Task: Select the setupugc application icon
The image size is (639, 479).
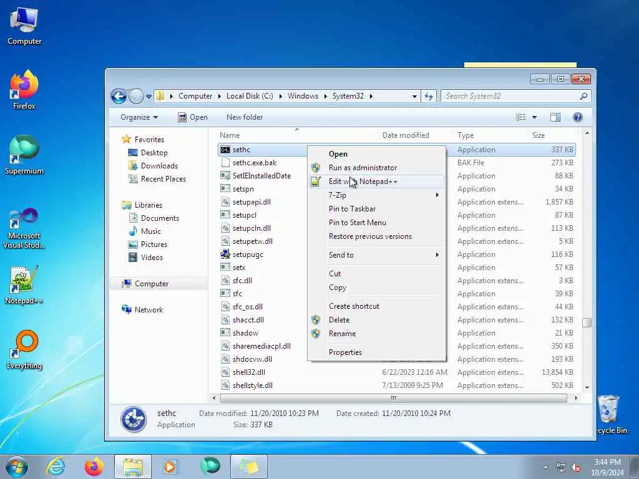Action: (x=225, y=254)
